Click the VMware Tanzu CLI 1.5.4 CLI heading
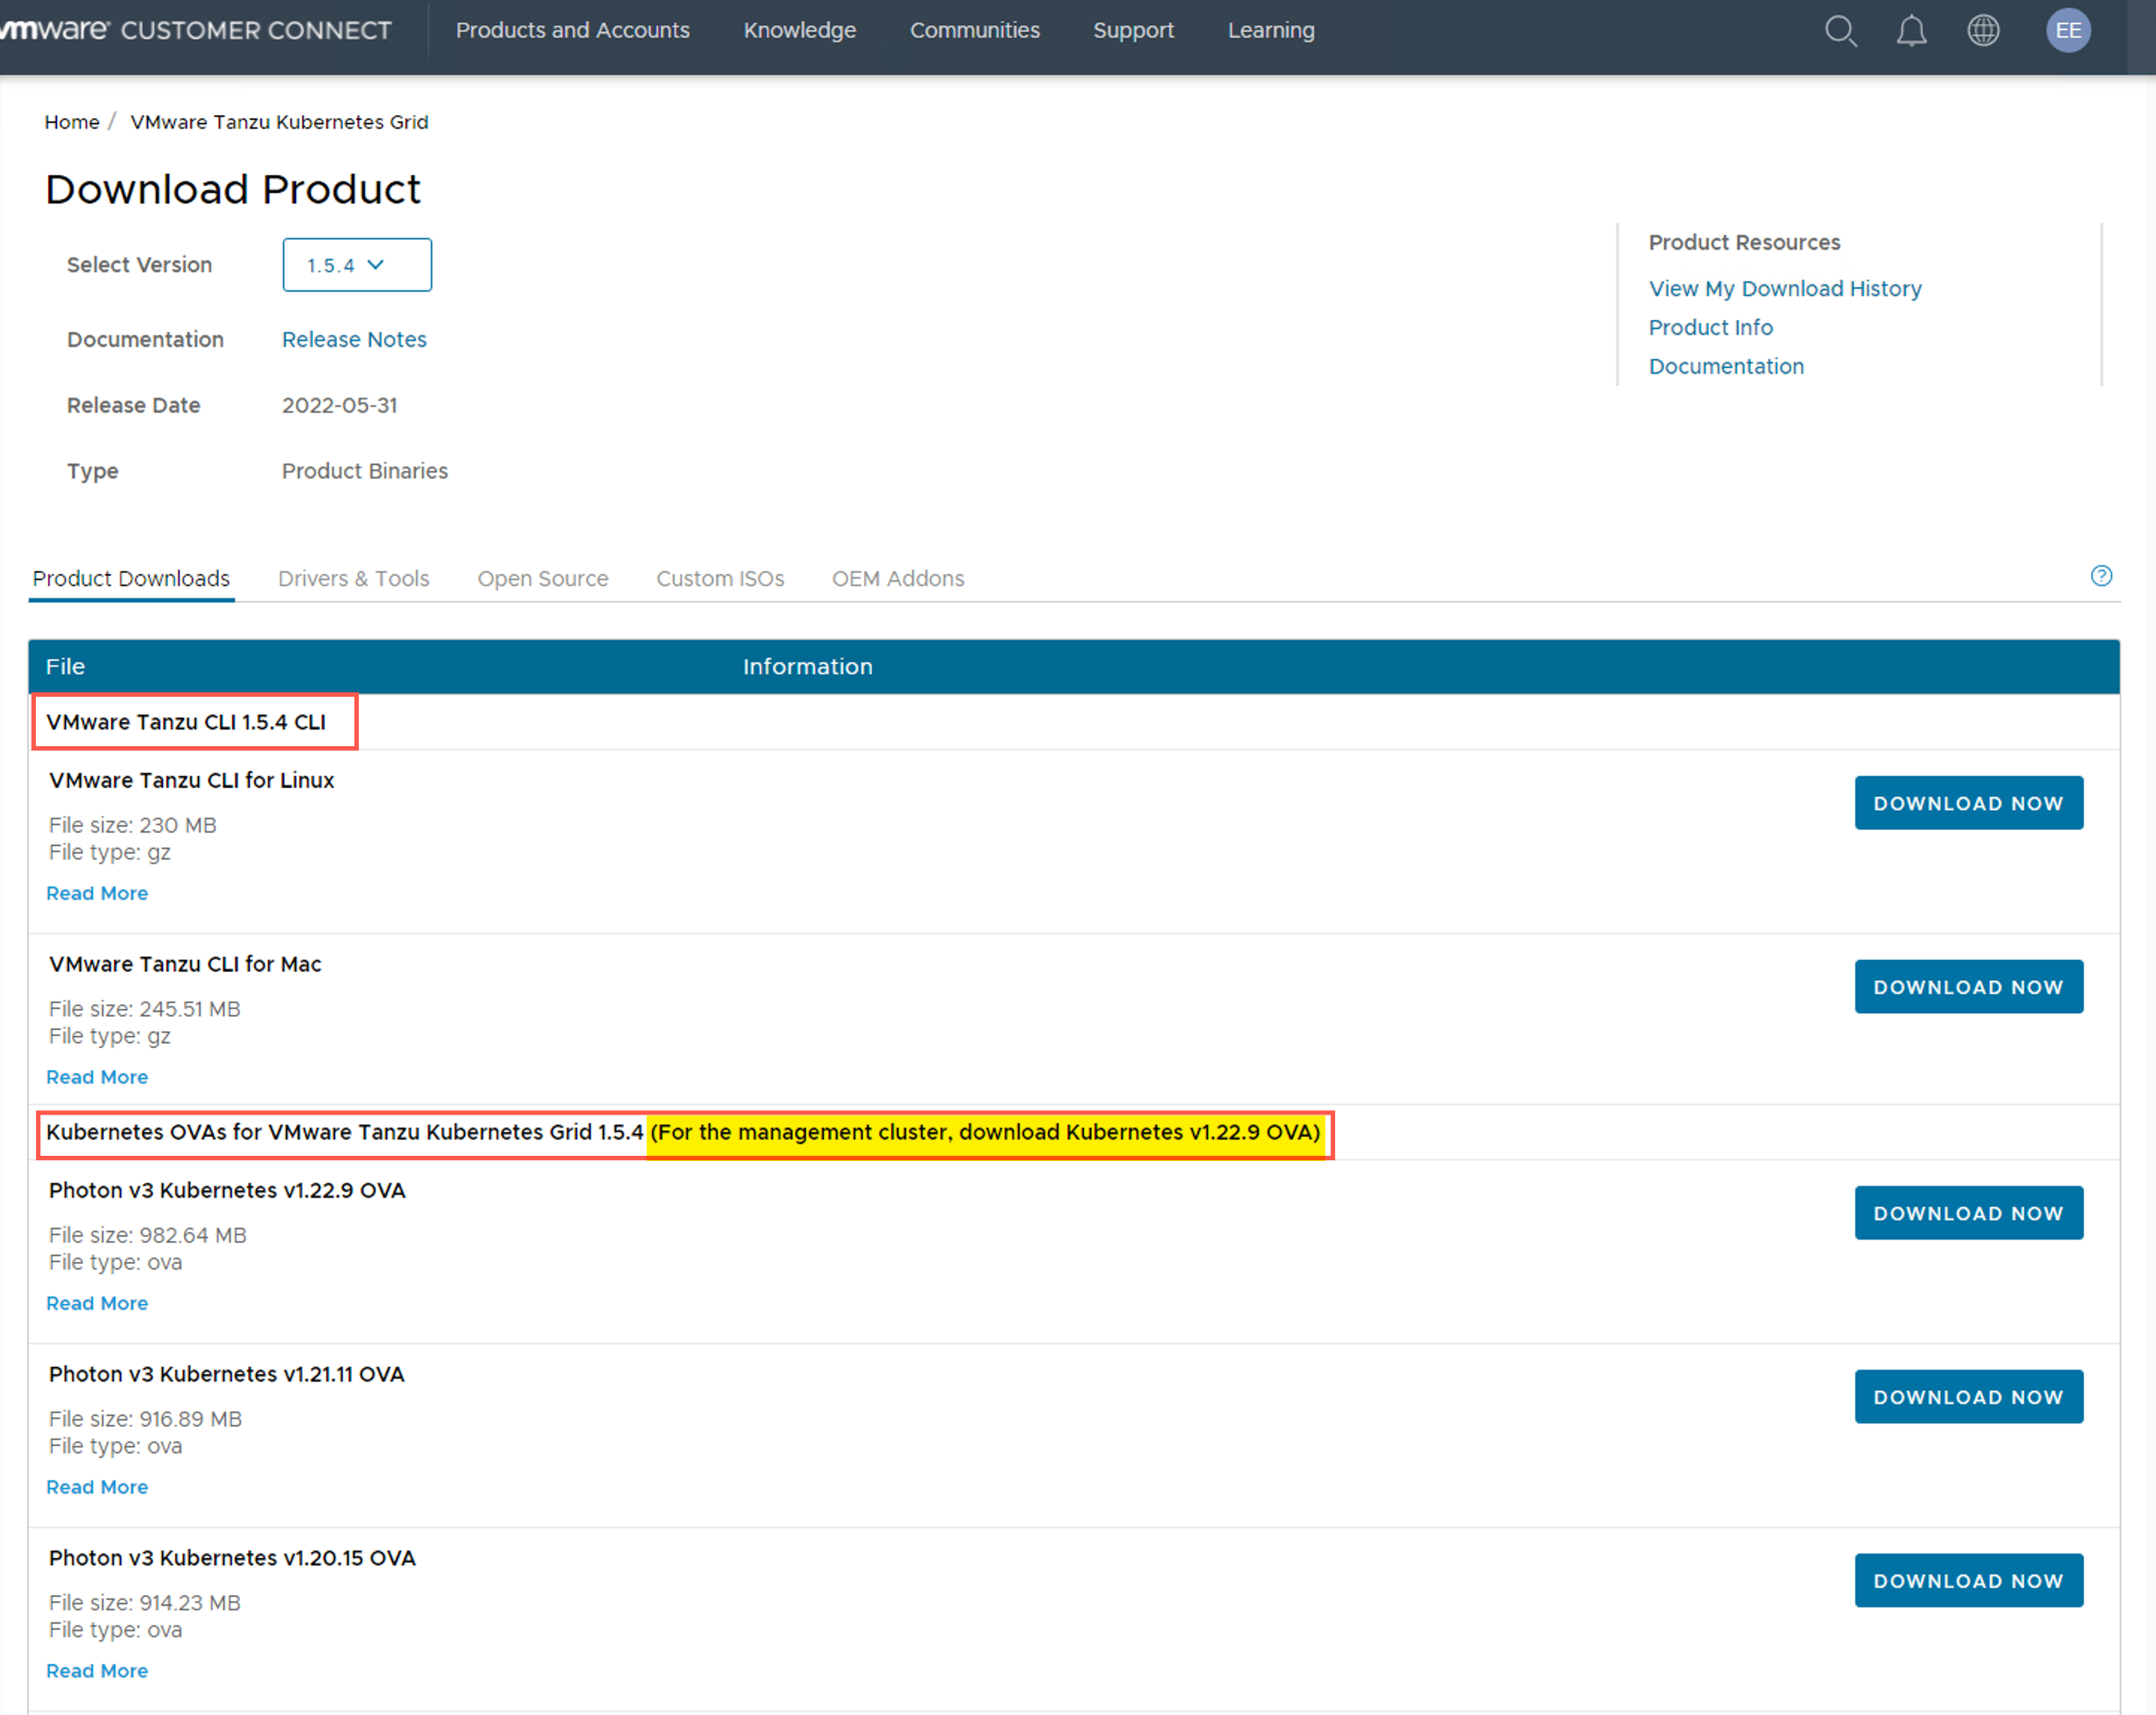The width and height of the screenshot is (2156, 1715). 186,722
